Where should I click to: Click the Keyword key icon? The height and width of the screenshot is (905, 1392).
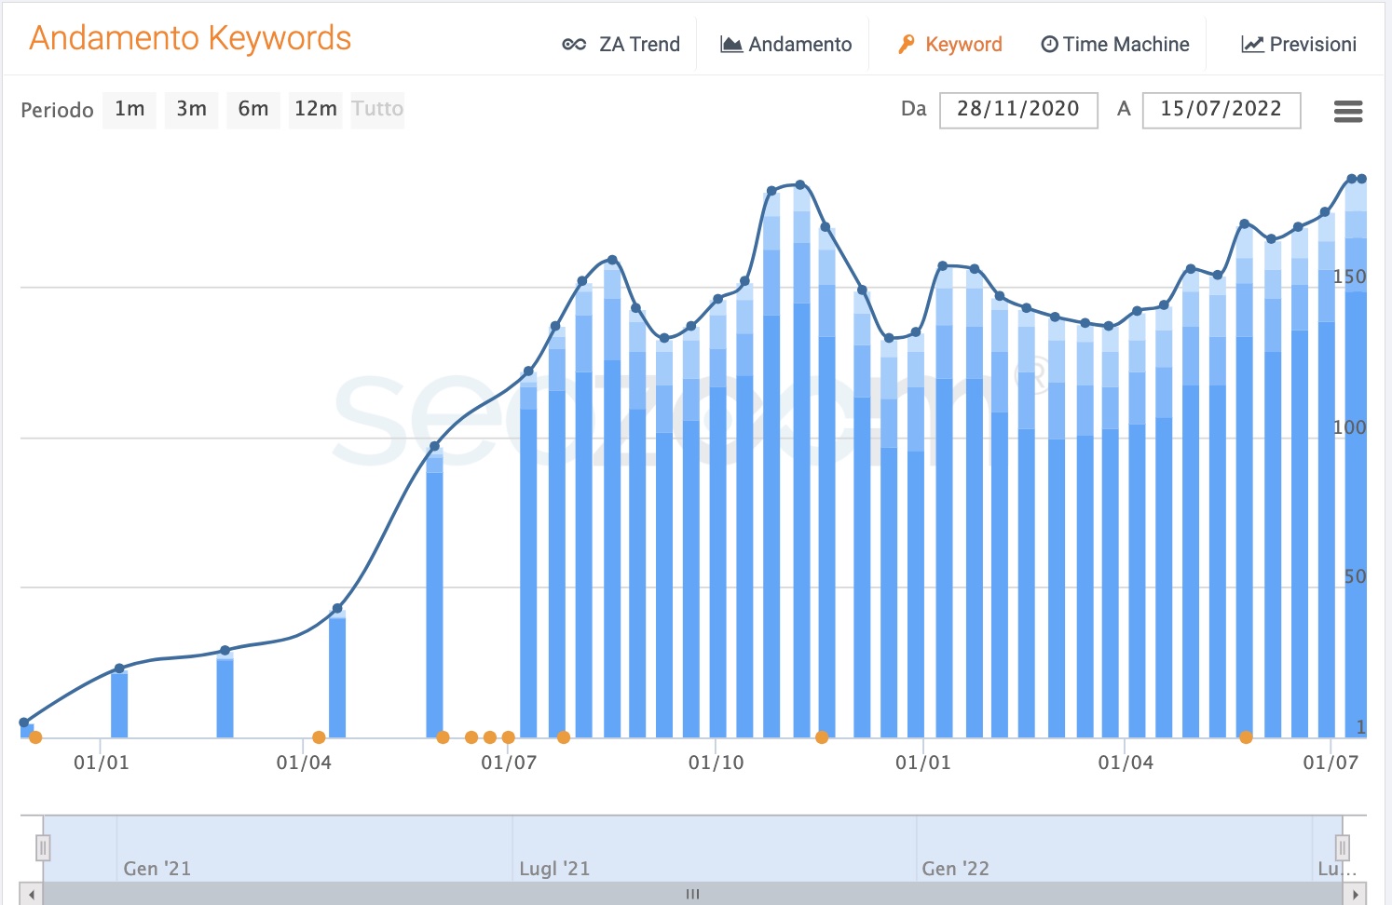coord(906,45)
